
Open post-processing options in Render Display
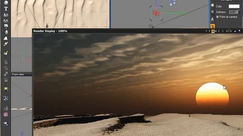point(235,31)
